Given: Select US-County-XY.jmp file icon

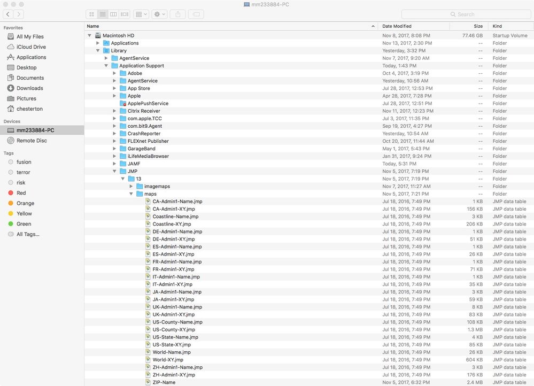Looking at the screenshot, I should click(x=148, y=329).
